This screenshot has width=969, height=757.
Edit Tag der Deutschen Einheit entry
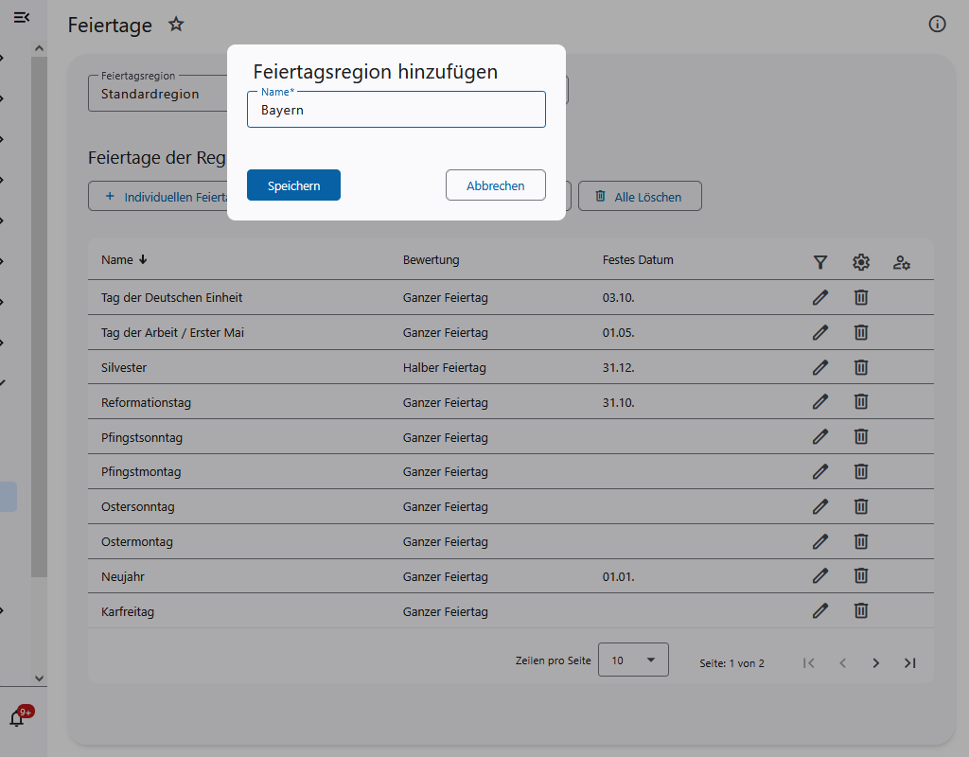coord(820,297)
